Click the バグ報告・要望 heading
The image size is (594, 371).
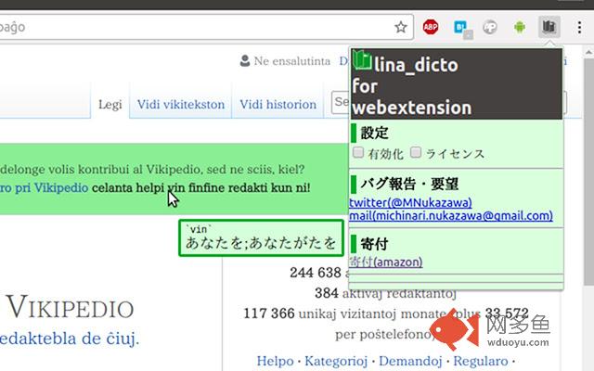tap(409, 184)
